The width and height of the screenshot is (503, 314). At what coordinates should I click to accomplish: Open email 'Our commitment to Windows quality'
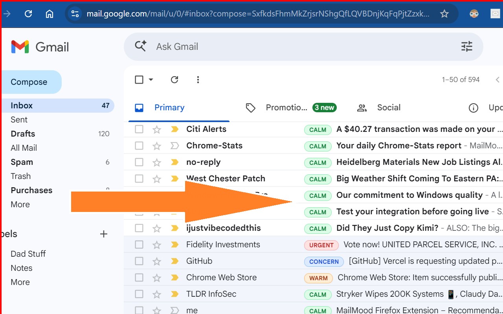click(409, 195)
